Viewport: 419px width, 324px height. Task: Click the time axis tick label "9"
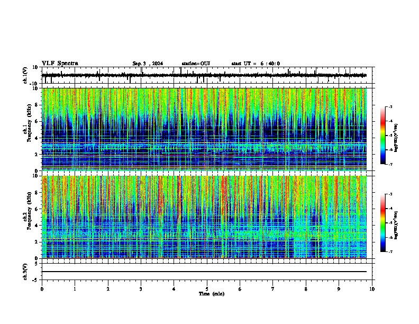point(339,289)
